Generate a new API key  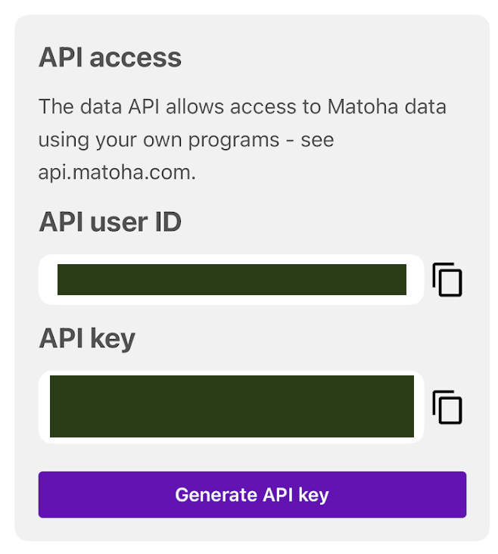click(252, 495)
